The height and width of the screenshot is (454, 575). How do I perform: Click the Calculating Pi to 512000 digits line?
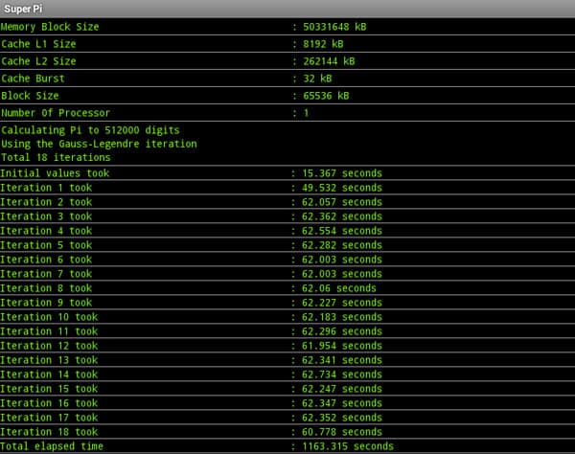pyautogui.click(x=91, y=130)
